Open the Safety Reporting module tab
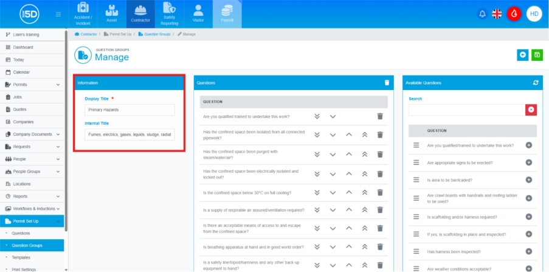549x272 pixels. click(170, 15)
